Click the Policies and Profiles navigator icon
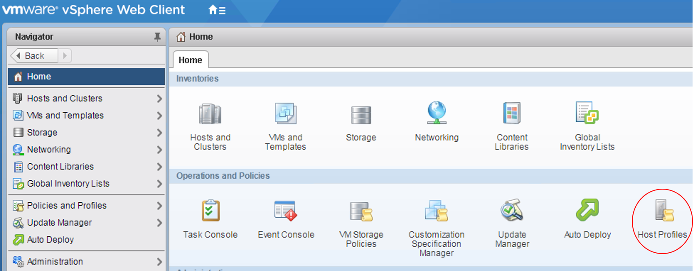This screenshot has height=271, width=693. click(18, 206)
